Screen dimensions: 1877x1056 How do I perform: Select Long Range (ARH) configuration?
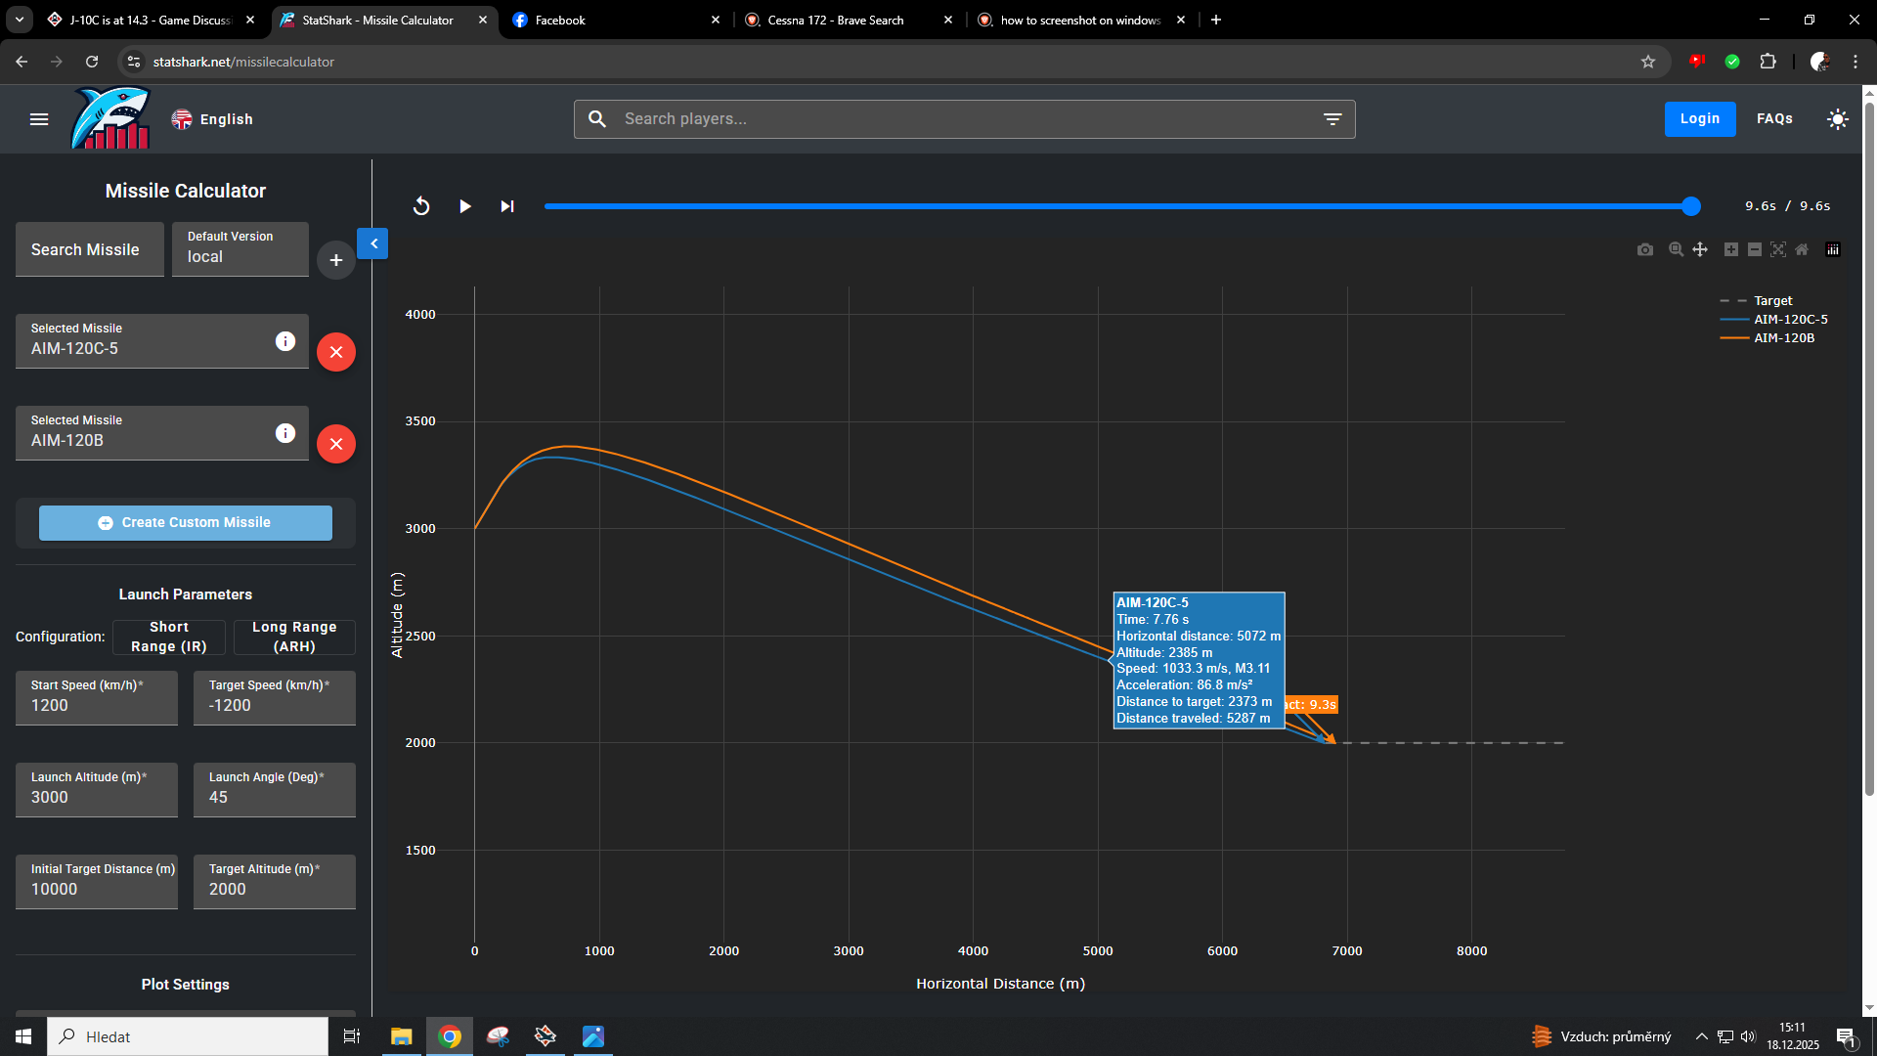click(x=294, y=637)
